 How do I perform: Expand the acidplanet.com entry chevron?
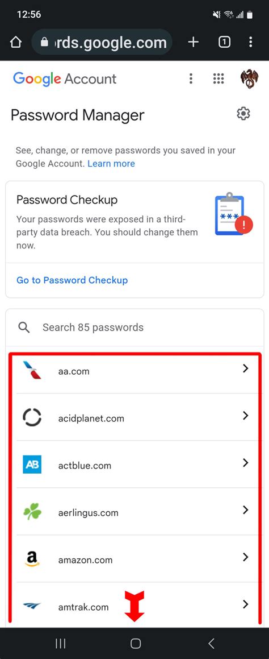tap(246, 416)
